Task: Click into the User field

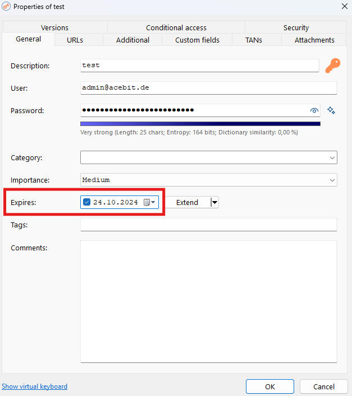Action: pyautogui.click(x=208, y=88)
